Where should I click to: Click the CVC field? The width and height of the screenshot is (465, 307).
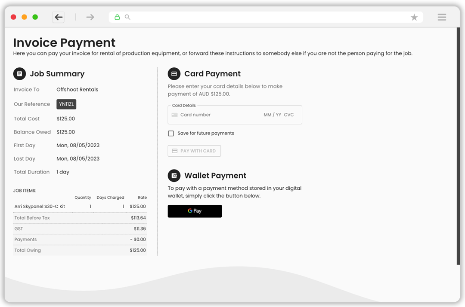[289, 115]
